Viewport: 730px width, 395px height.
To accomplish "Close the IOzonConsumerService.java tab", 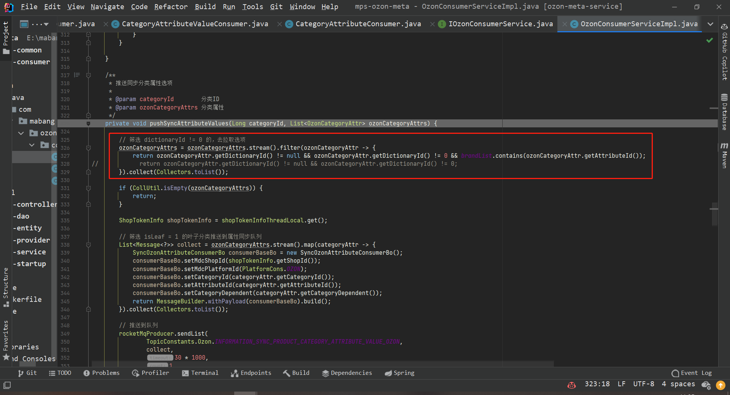I will (565, 24).
